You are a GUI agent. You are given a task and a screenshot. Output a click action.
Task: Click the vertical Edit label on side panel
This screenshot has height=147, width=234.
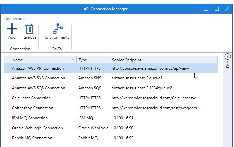click(228, 65)
